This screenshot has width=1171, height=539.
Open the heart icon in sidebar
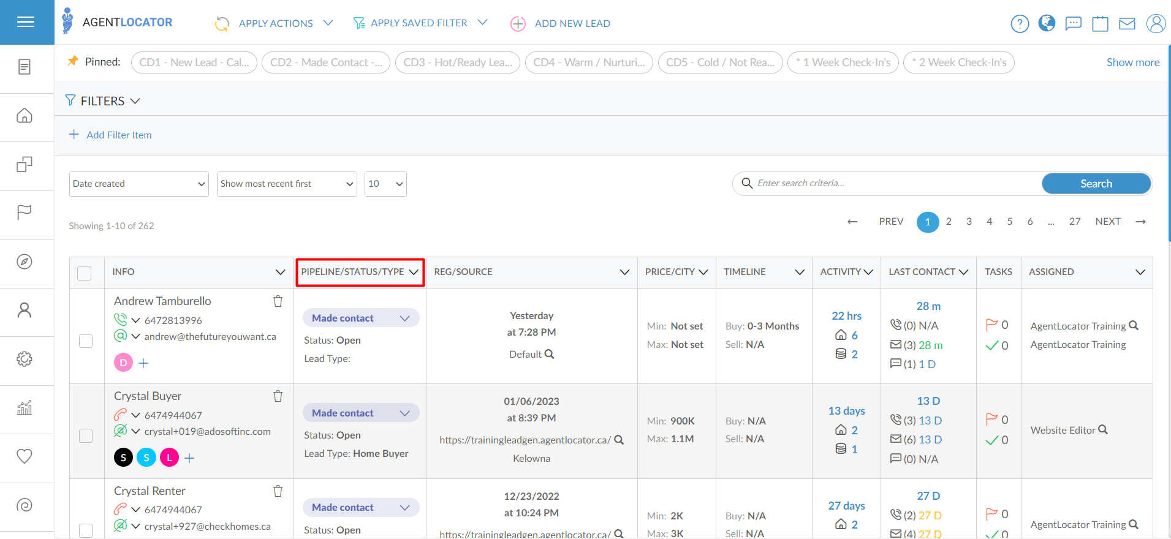(25, 456)
